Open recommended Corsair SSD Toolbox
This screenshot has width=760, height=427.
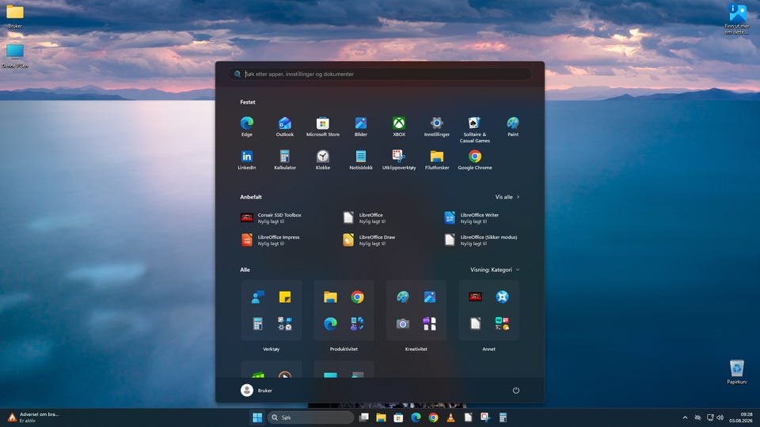coord(272,218)
